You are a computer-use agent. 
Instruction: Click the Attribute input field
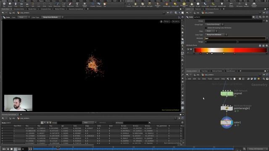[x=235, y=38]
